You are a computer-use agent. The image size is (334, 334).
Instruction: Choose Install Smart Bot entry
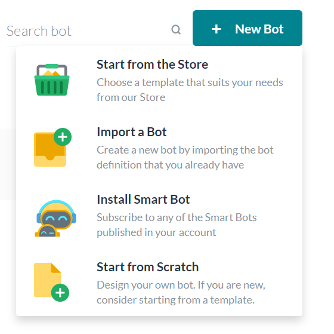click(x=159, y=216)
